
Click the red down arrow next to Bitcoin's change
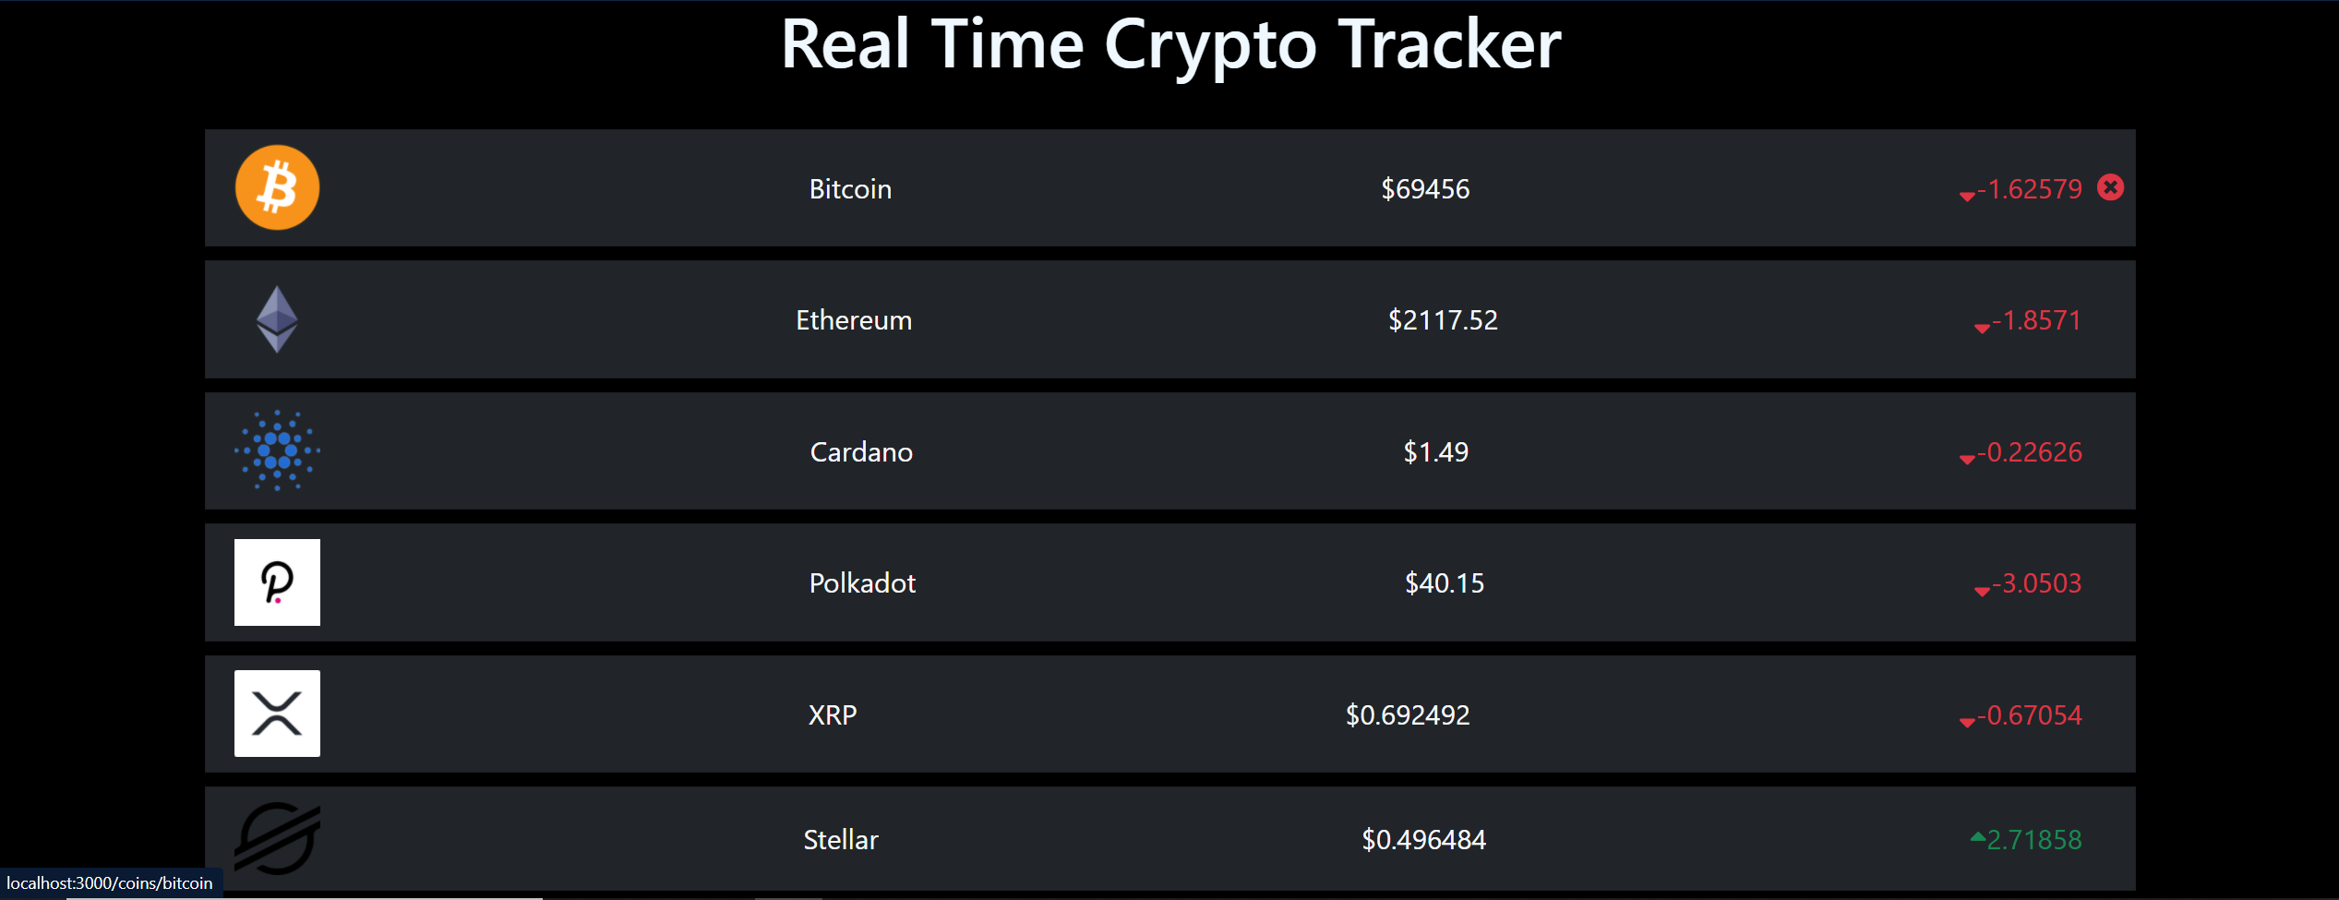[1965, 196]
